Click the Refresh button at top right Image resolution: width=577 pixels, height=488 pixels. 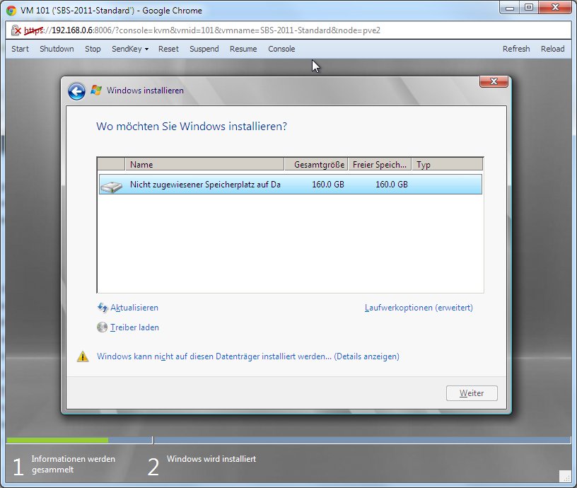coord(515,49)
